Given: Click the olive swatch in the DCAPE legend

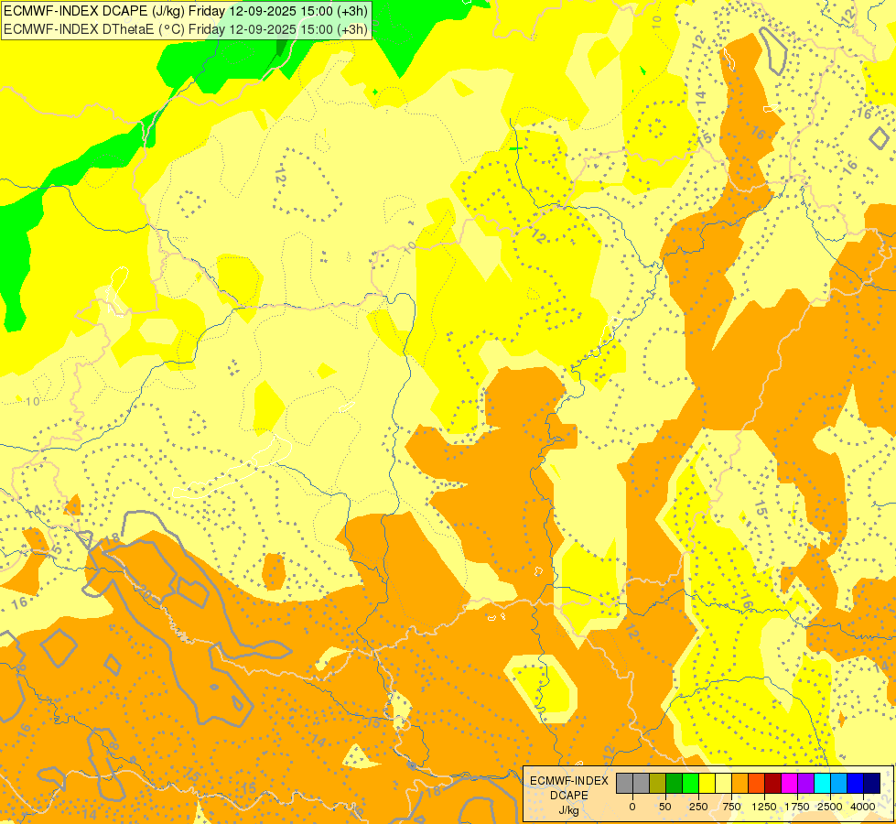Looking at the screenshot, I should pos(658,783).
